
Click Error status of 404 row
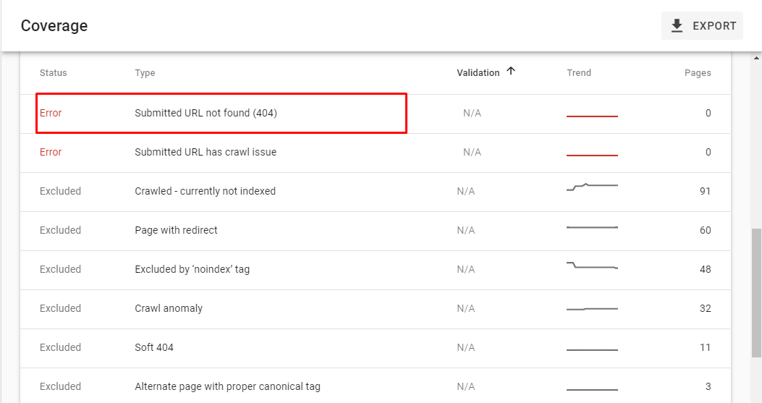click(x=51, y=114)
